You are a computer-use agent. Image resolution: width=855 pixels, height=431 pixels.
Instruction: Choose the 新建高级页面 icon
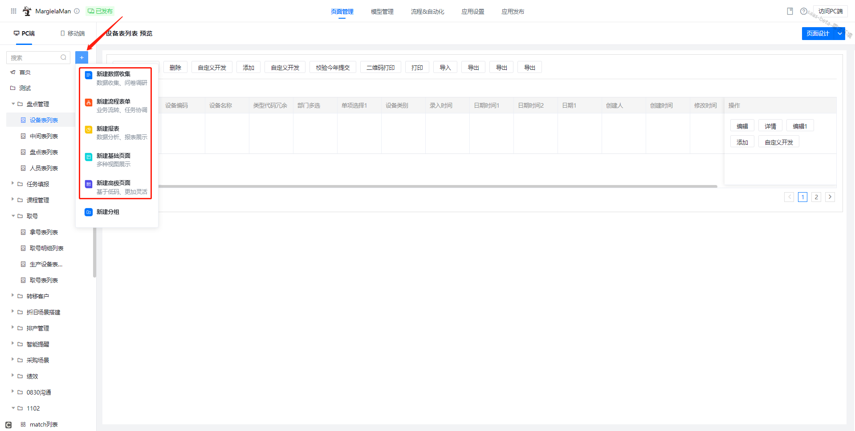coord(89,184)
